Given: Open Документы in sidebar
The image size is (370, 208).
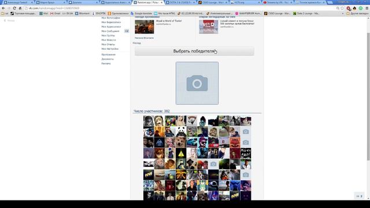Looking at the screenshot, I should click(x=108, y=59).
